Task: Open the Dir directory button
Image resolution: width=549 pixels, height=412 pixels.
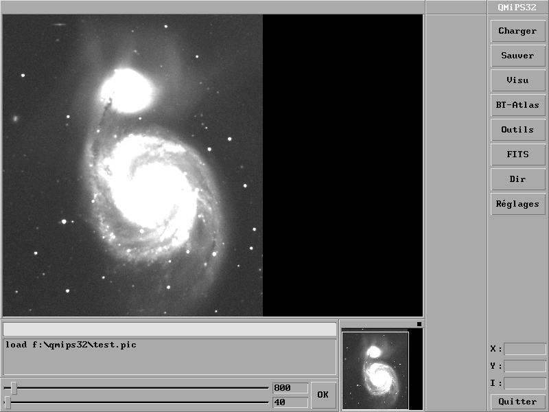Action: (x=517, y=179)
